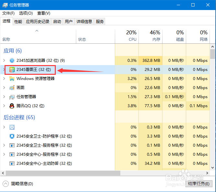This screenshot has width=216, height=192.
Task: Minimize the Task Manager window
Action: 178,5
